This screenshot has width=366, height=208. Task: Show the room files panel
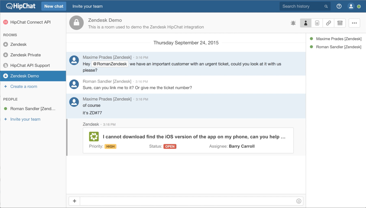point(317,23)
